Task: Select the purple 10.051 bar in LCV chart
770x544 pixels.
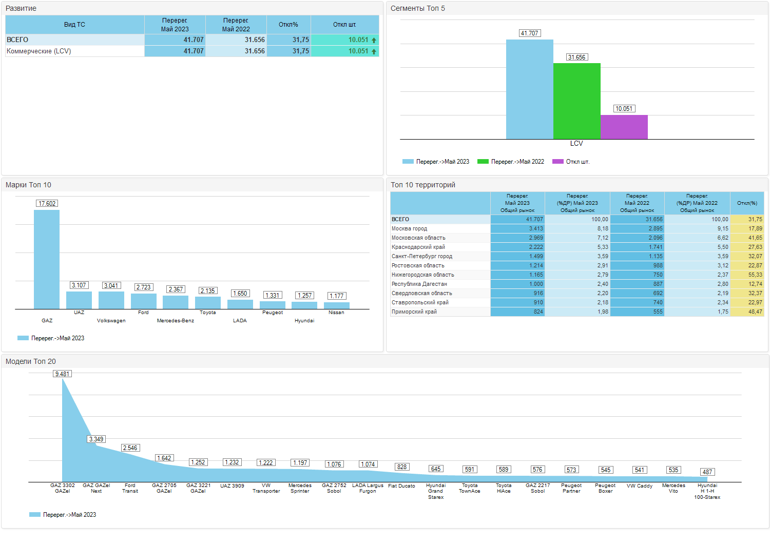Action: coord(624,127)
